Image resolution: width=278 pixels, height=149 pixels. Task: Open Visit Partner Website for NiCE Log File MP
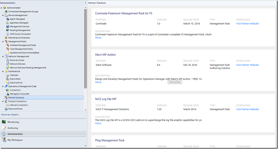click(x=247, y=109)
